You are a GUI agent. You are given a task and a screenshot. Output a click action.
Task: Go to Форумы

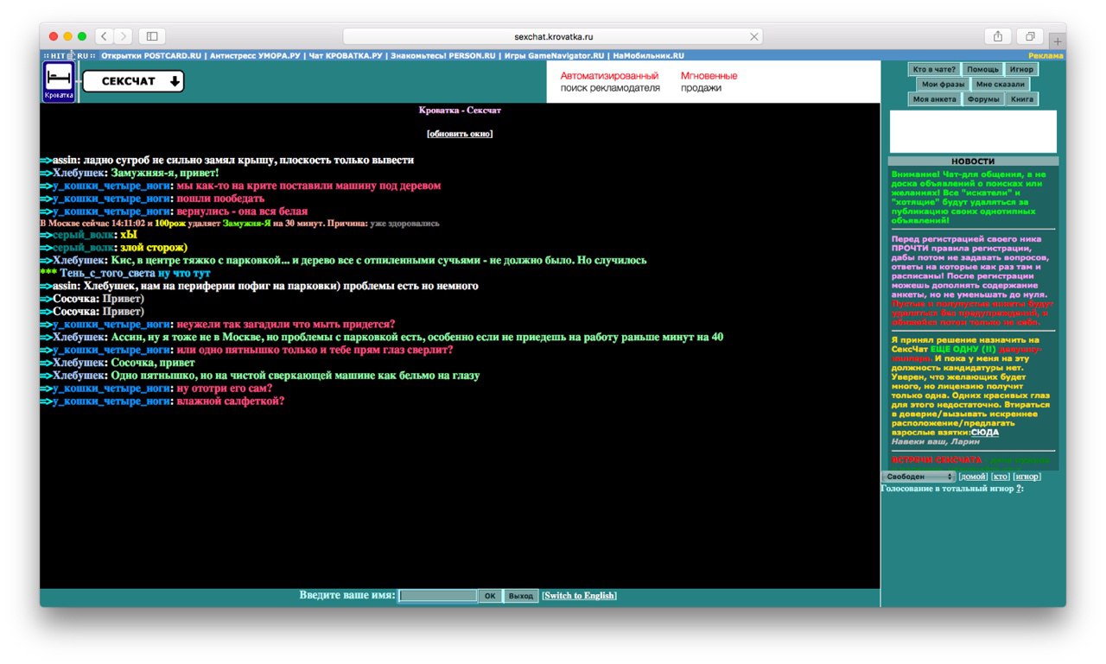click(x=983, y=99)
